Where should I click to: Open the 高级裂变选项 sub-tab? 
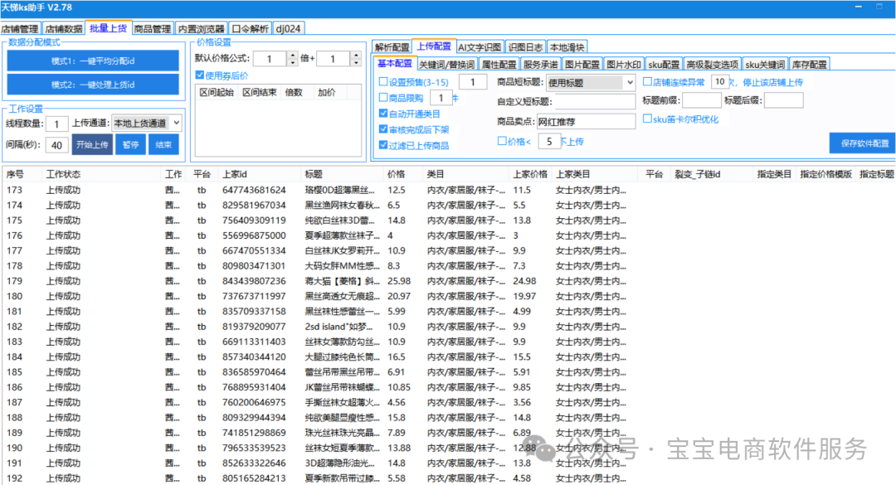coord(712,65)
